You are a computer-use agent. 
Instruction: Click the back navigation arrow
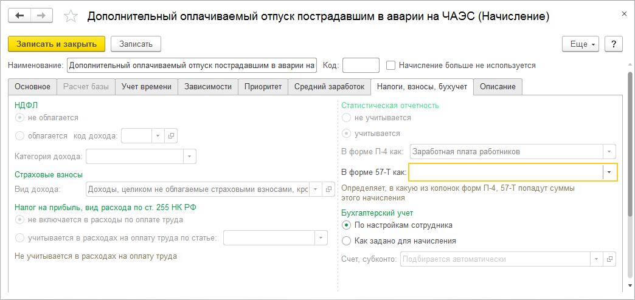click(19, 15)
